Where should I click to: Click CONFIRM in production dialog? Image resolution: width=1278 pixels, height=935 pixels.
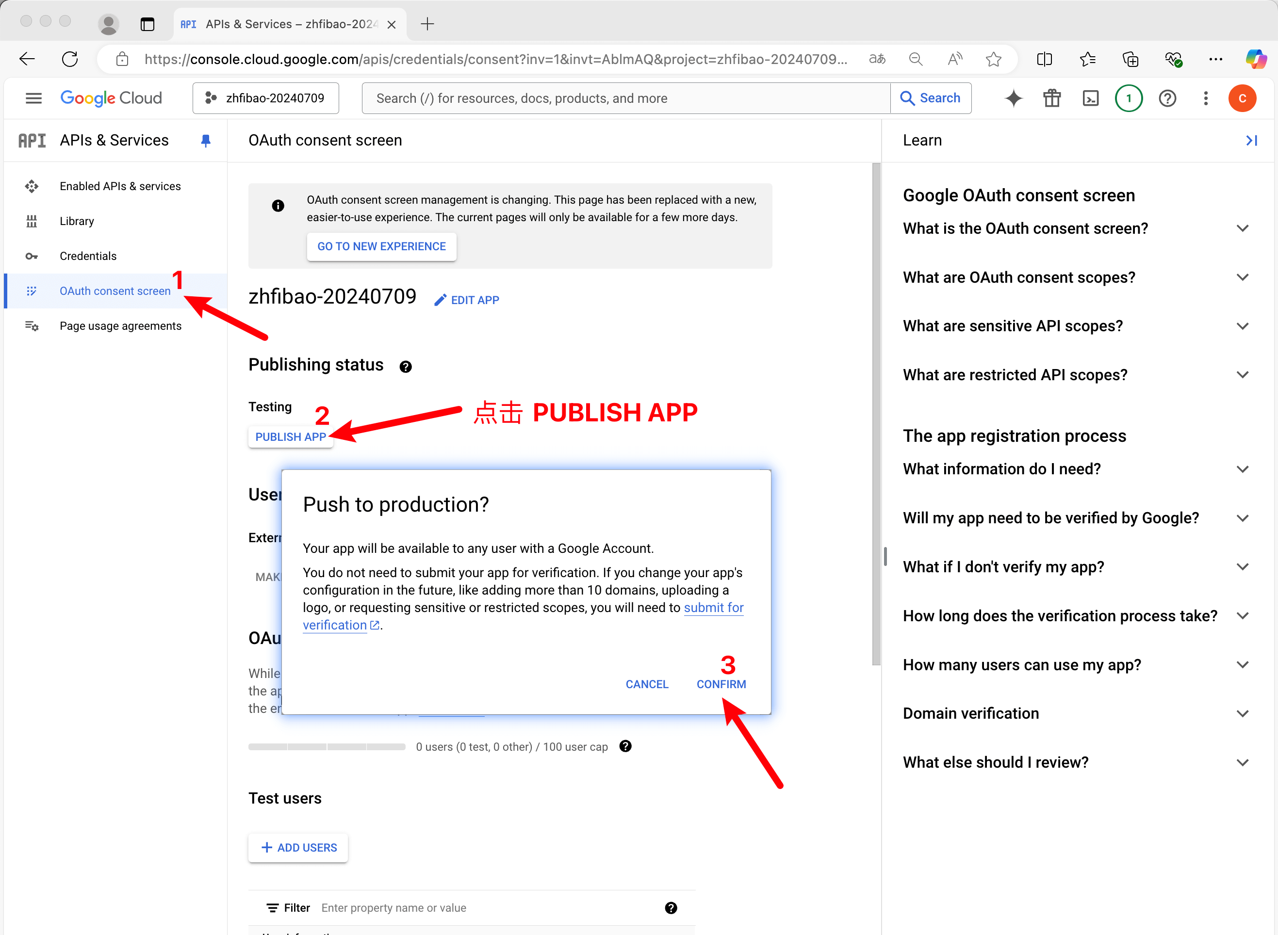click(721, 684)
